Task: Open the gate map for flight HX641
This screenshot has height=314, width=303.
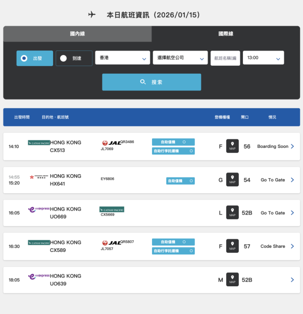Action: [232, 180]
